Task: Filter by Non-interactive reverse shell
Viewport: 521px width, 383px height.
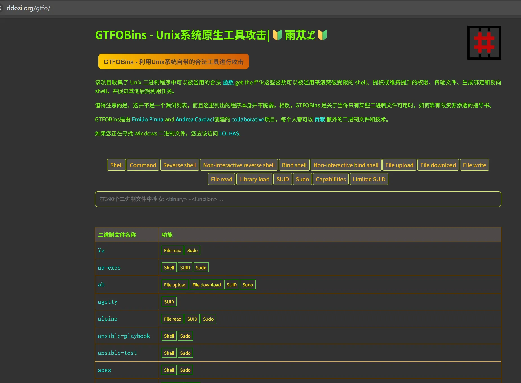Action: point(239,165)
